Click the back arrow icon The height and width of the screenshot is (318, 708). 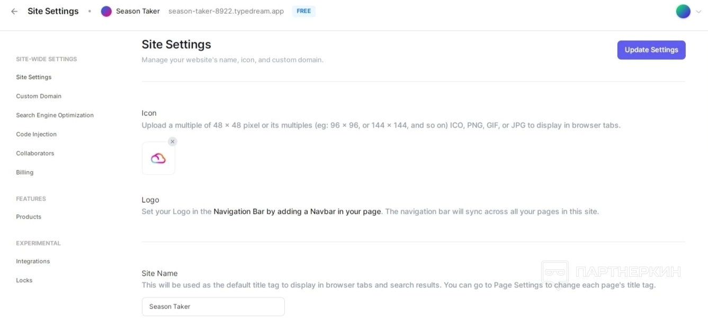click(x=14, y=11)
